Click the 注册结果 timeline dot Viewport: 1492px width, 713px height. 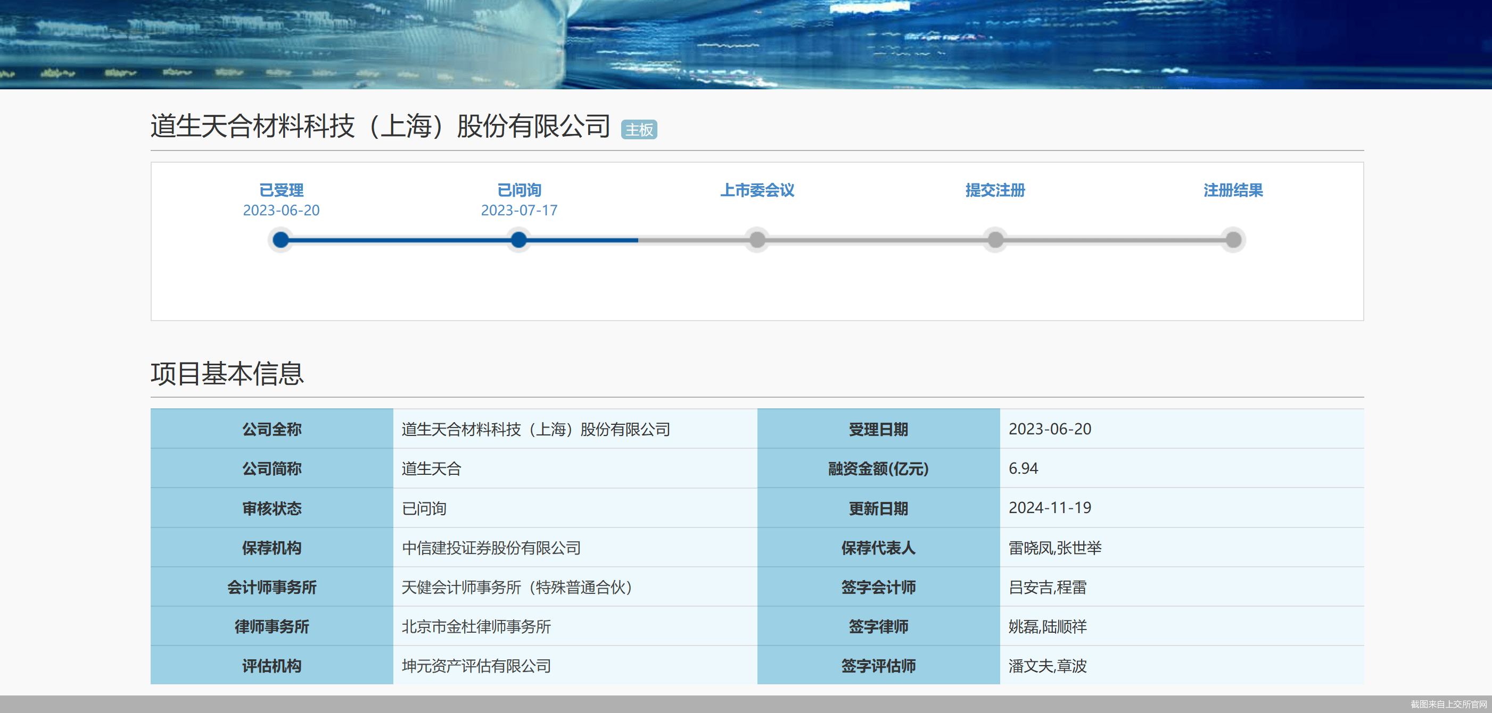coord(1233,240)
